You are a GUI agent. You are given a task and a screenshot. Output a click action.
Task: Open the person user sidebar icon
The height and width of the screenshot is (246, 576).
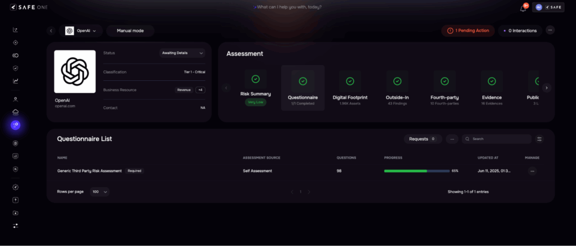point(15,99)
